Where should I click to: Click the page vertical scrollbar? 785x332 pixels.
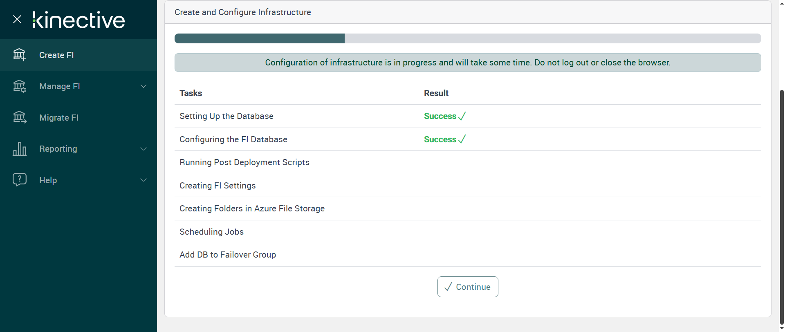782,204
